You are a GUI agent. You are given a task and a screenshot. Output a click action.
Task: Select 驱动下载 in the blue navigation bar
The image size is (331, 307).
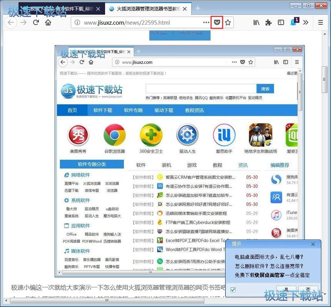click(x=164, y=110)
